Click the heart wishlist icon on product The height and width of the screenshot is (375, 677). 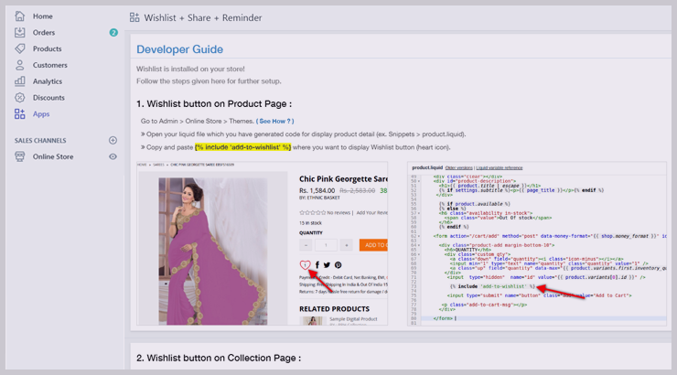[305, 265]
